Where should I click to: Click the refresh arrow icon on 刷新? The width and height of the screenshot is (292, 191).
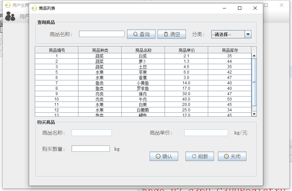click(x=194, y=156)
